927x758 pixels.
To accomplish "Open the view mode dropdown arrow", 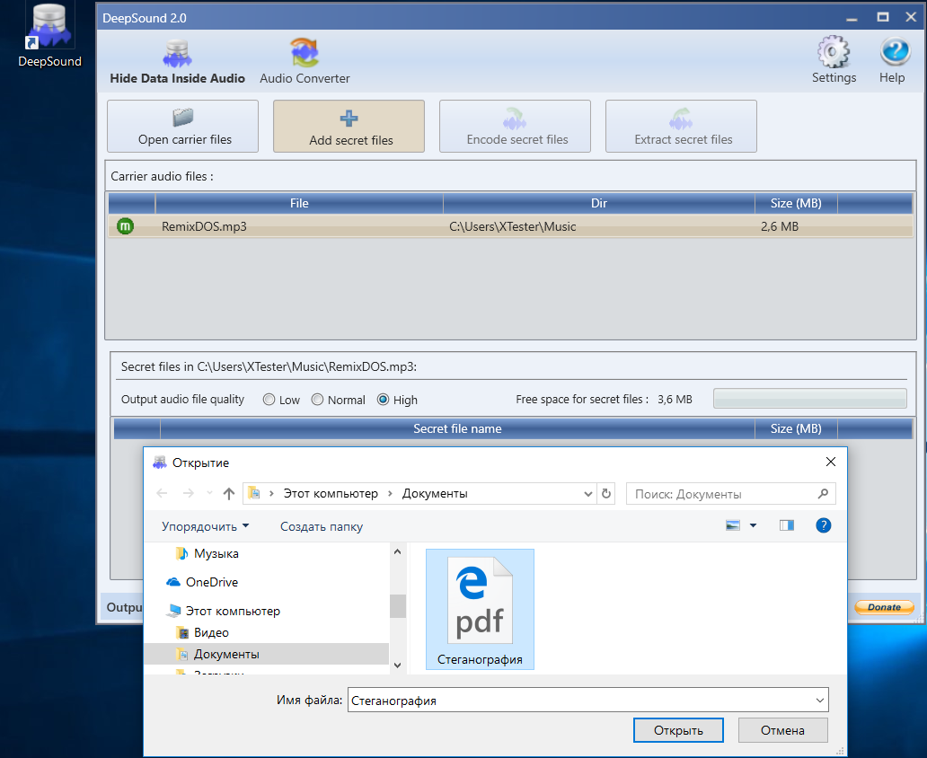I will [753, 525].
